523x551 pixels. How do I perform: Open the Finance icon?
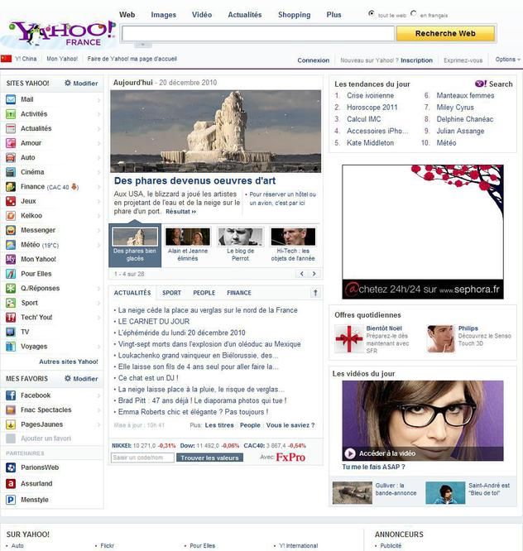tap(11, 187)
